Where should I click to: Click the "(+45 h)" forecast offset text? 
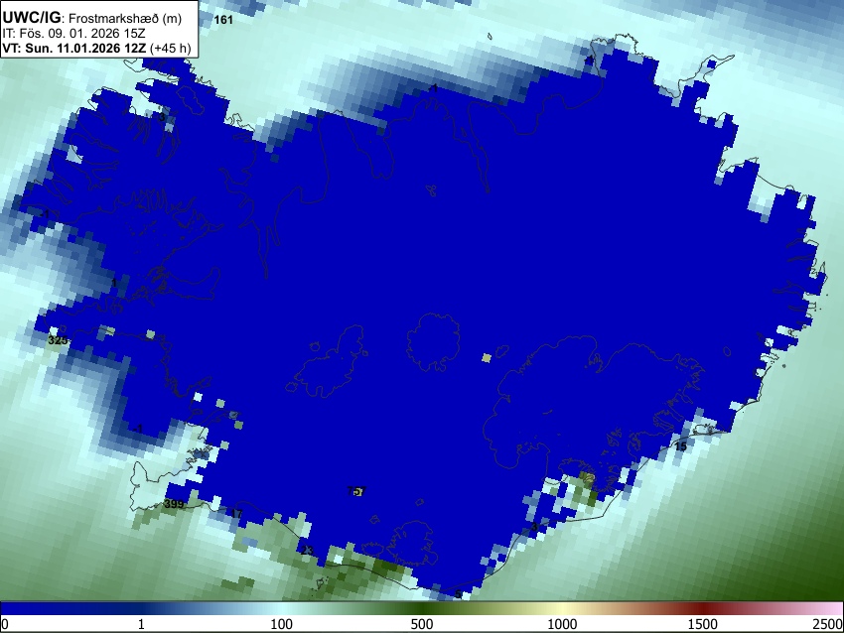click(170, 48)
